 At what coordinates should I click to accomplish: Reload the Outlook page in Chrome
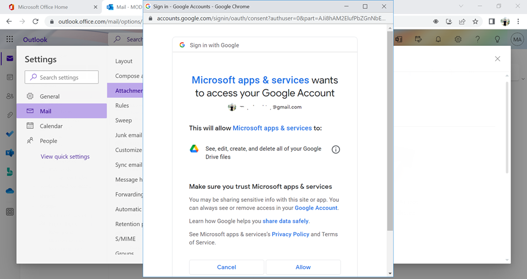35,21
